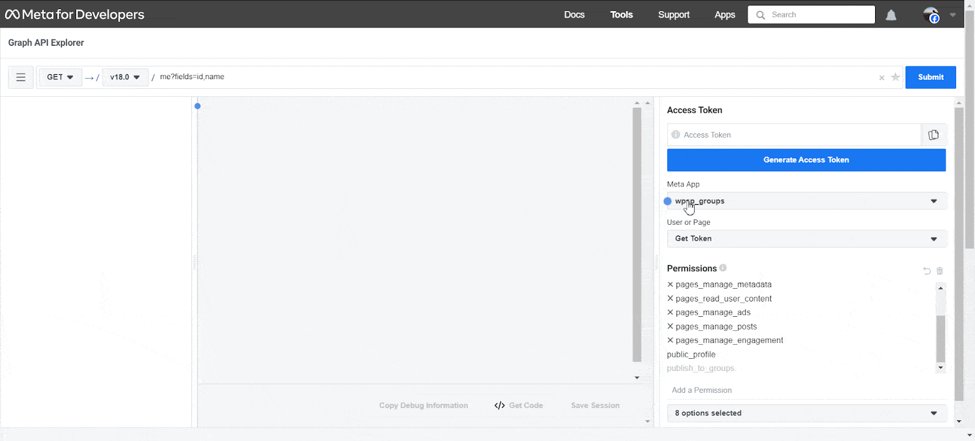Open the hamburger menu next to GET
This screenshot has width=975, height=441.
(x=21, y=77)
